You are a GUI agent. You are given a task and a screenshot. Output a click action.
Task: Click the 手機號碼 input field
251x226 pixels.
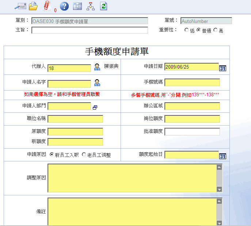(192, 82)
